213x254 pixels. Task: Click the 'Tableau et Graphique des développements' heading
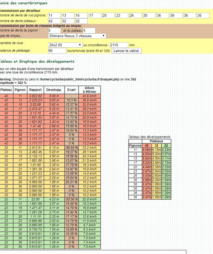tap(37, 62)
